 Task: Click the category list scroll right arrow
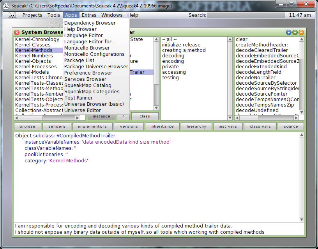[x=78, y=118]
